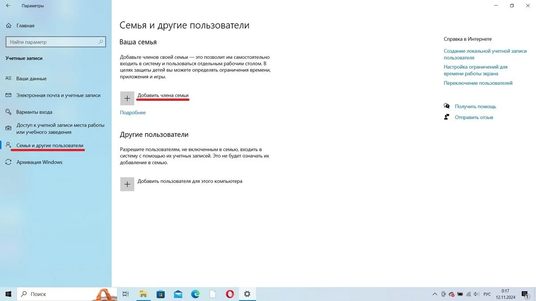Click Отправить отзыв link
Viewport: 536px width, 301px height.
[x=474, y=117]
